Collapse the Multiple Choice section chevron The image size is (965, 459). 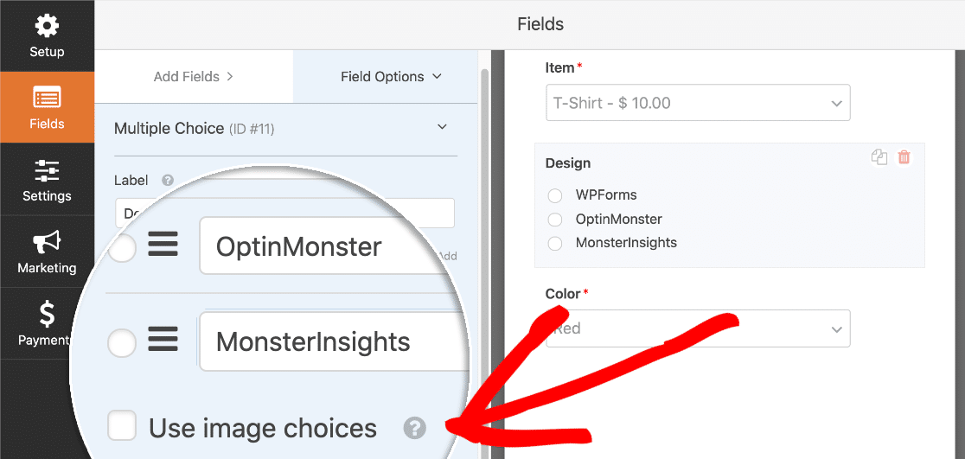click(x=441, y=127)
